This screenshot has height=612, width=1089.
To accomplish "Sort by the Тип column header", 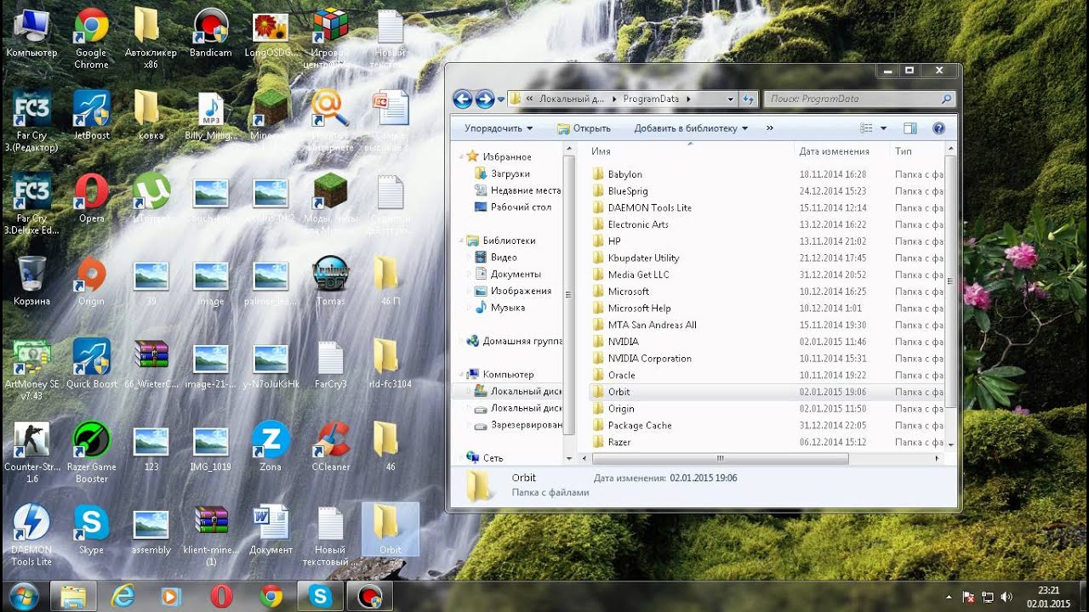I will click(917, 151).
